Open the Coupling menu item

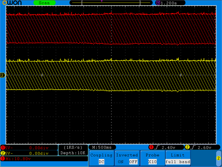(101, 155)
